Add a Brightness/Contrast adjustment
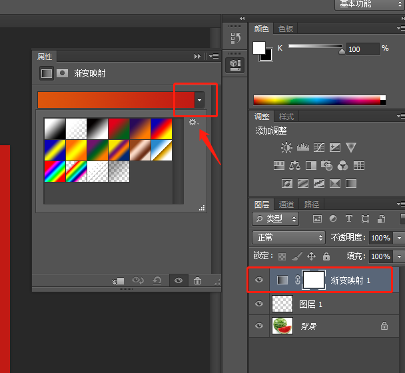405x373 pixels. [286, 147]
